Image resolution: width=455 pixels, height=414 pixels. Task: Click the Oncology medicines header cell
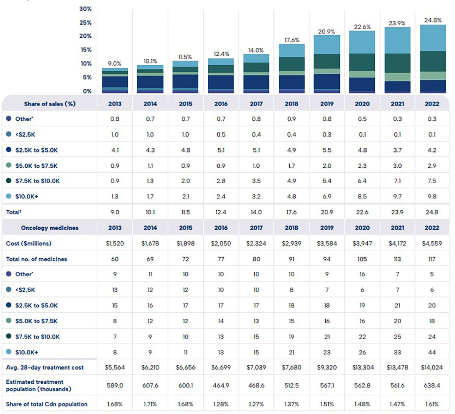[50, 228]
